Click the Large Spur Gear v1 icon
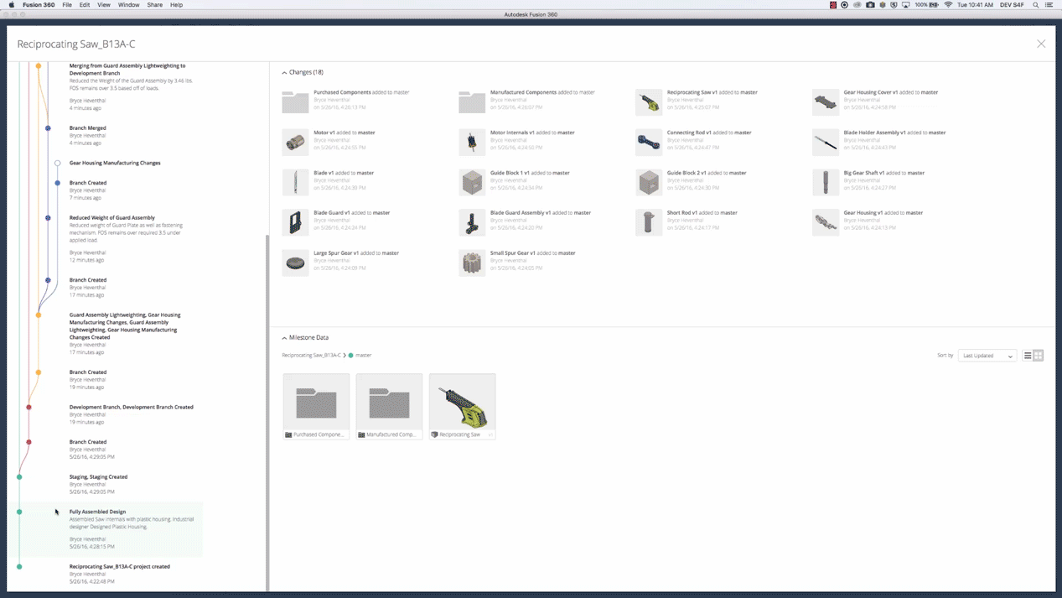 [295, 262]
